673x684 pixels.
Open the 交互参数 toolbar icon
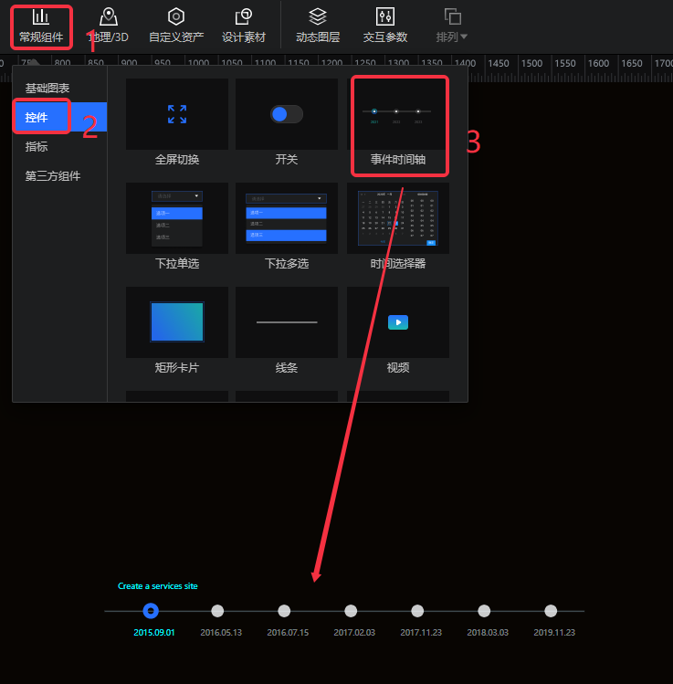[x=384, y=26]
